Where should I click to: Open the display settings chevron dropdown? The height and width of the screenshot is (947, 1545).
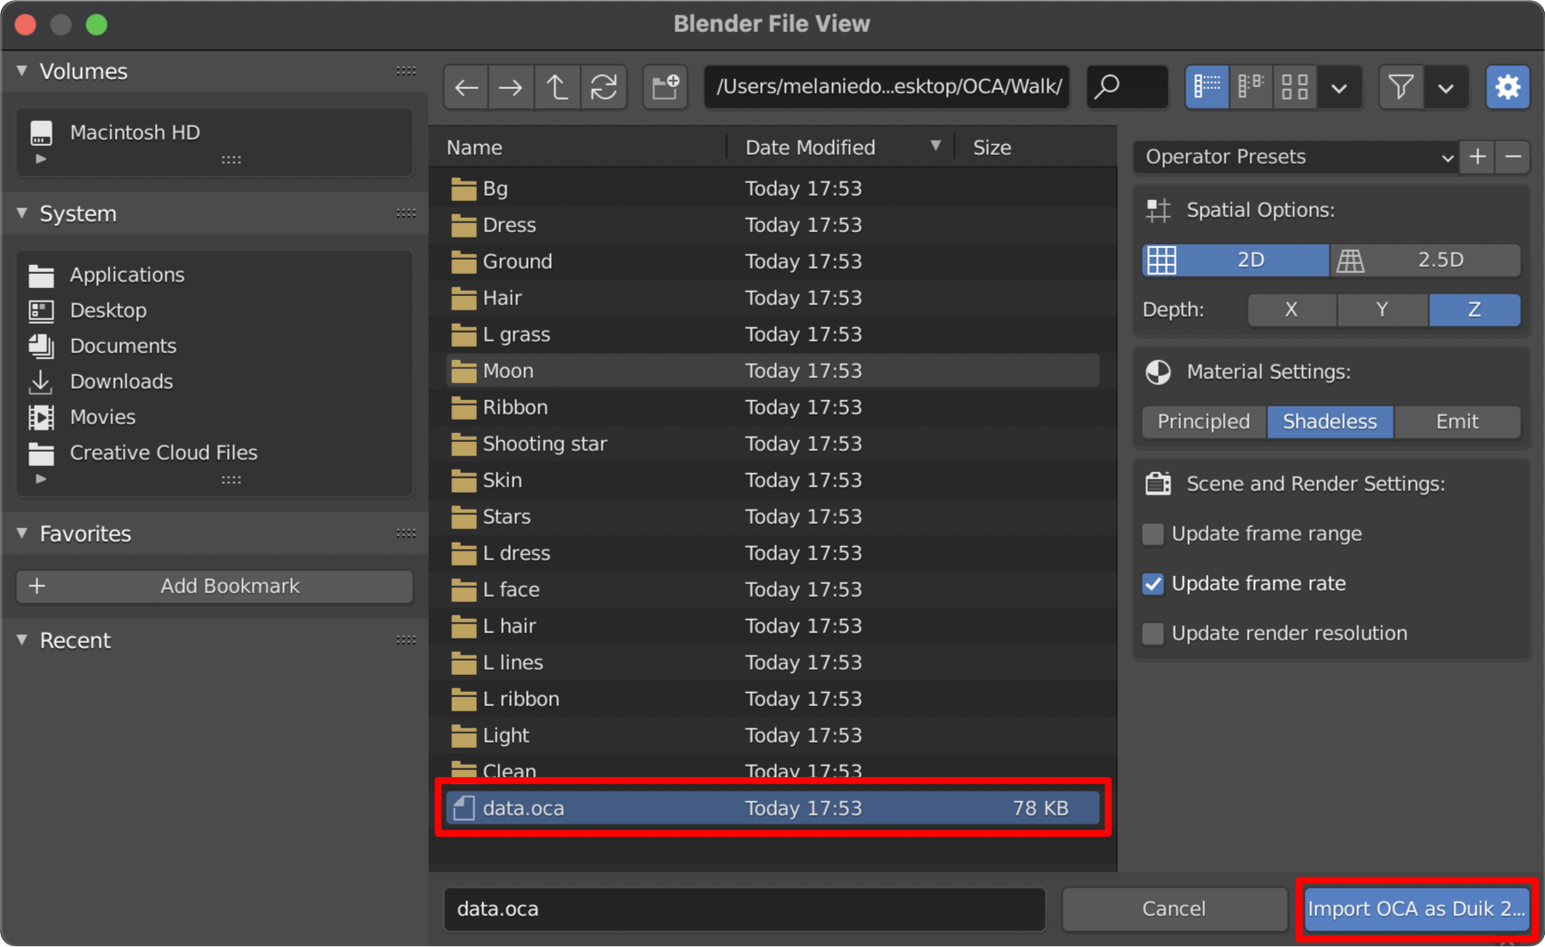tap(1339, 86)
